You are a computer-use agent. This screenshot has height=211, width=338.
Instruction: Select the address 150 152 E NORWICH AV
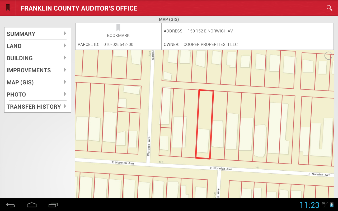point(210,31)
